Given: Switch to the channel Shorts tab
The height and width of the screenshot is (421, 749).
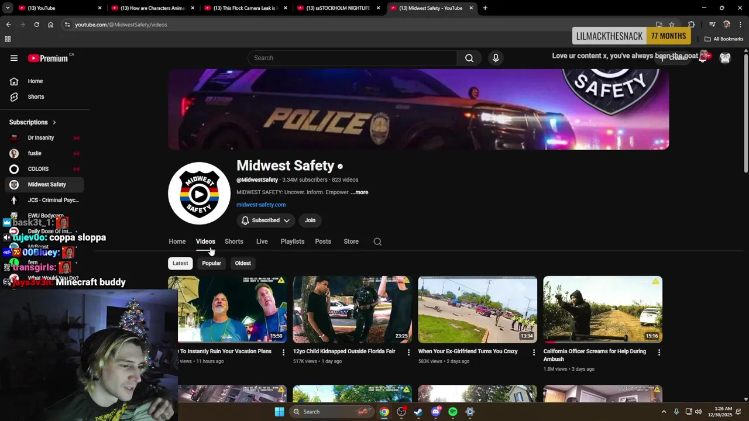Looking at the screenshot, I should point(233,241).
